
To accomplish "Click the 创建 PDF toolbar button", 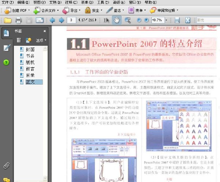I will [x=17, y=10].
